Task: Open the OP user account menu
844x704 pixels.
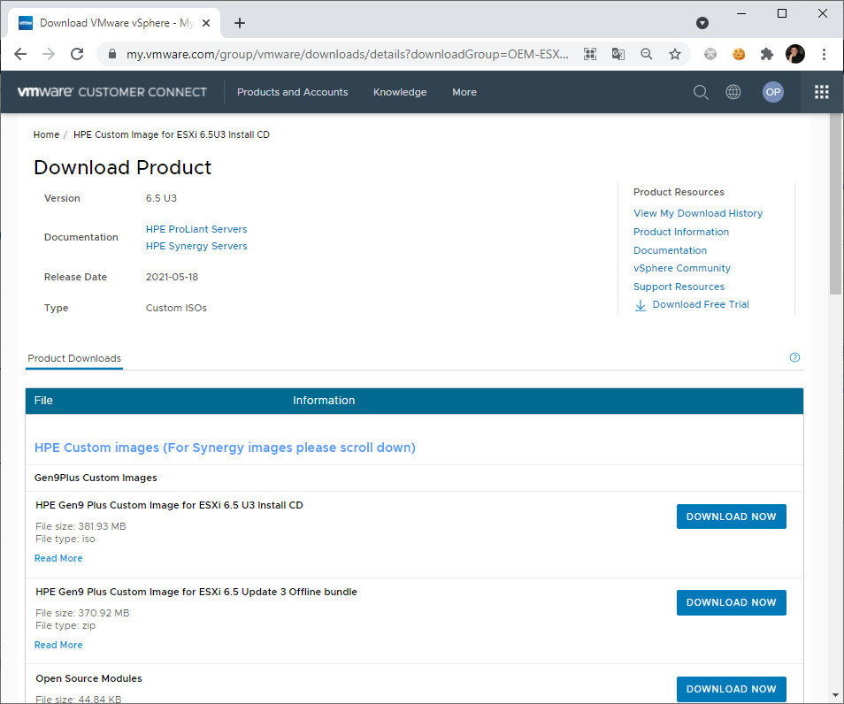Action: click(x=773, y=92)
